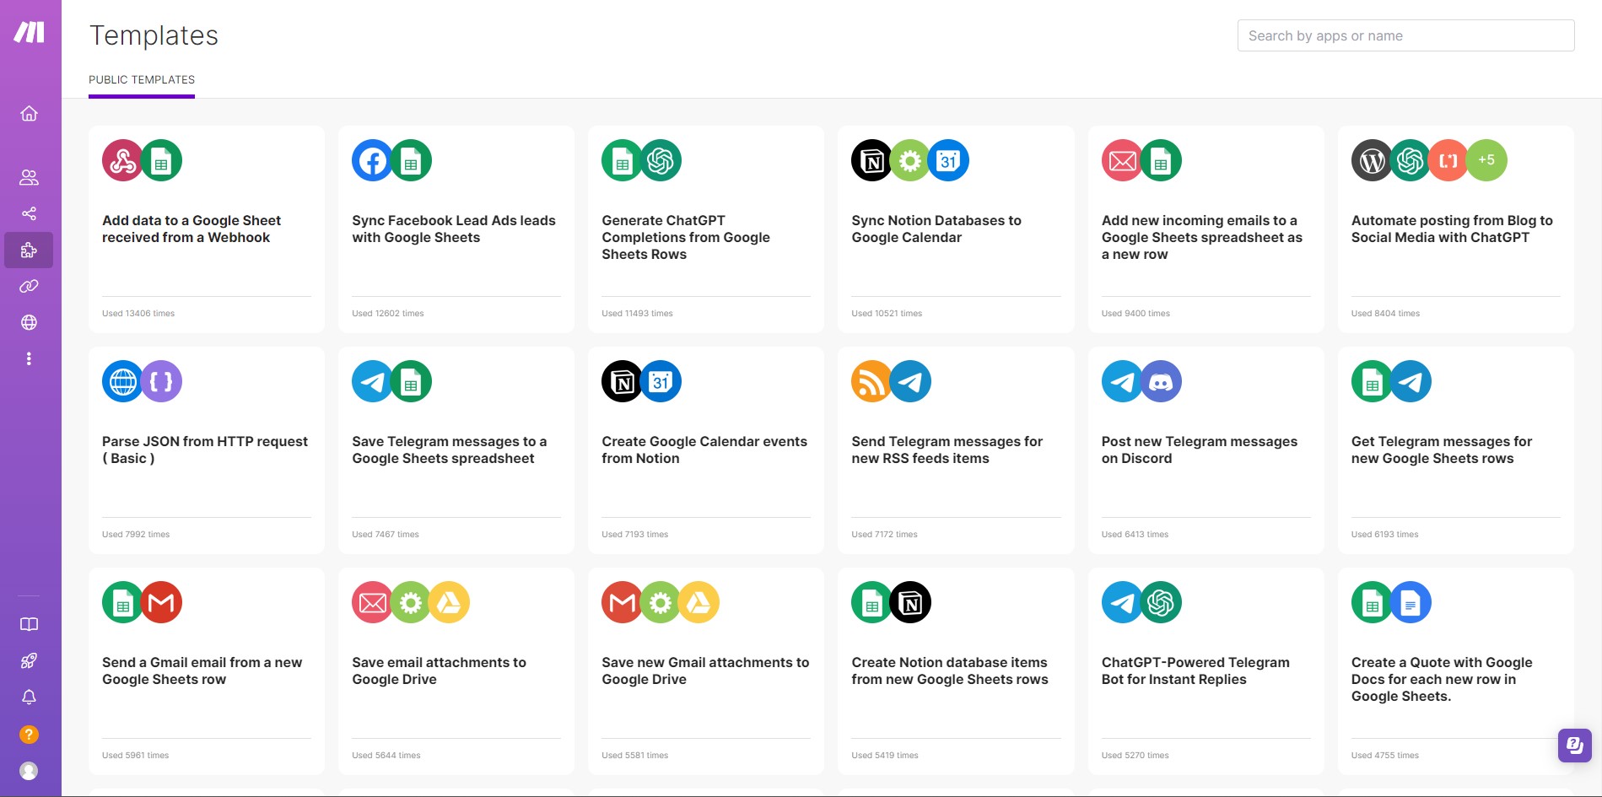1602x797 pixels.
Task: Go to the Organization home icon
Action: [29, 113]
